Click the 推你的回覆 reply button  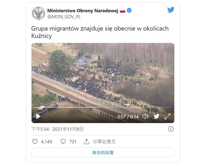point(103,152)
